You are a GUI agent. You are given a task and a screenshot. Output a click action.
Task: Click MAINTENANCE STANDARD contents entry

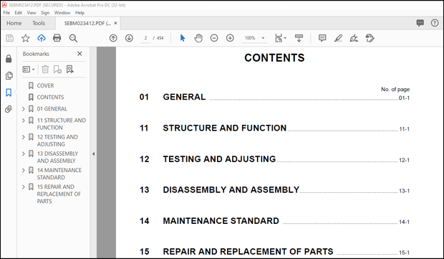tap(221, 221)
